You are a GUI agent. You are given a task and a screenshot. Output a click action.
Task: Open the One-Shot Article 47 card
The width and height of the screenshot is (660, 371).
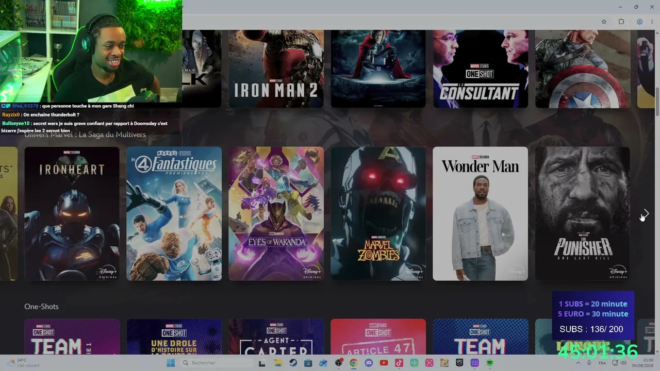378,337
